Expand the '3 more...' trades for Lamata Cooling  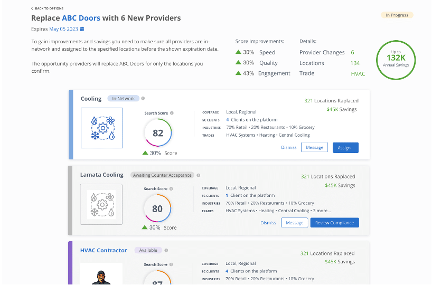322,211
